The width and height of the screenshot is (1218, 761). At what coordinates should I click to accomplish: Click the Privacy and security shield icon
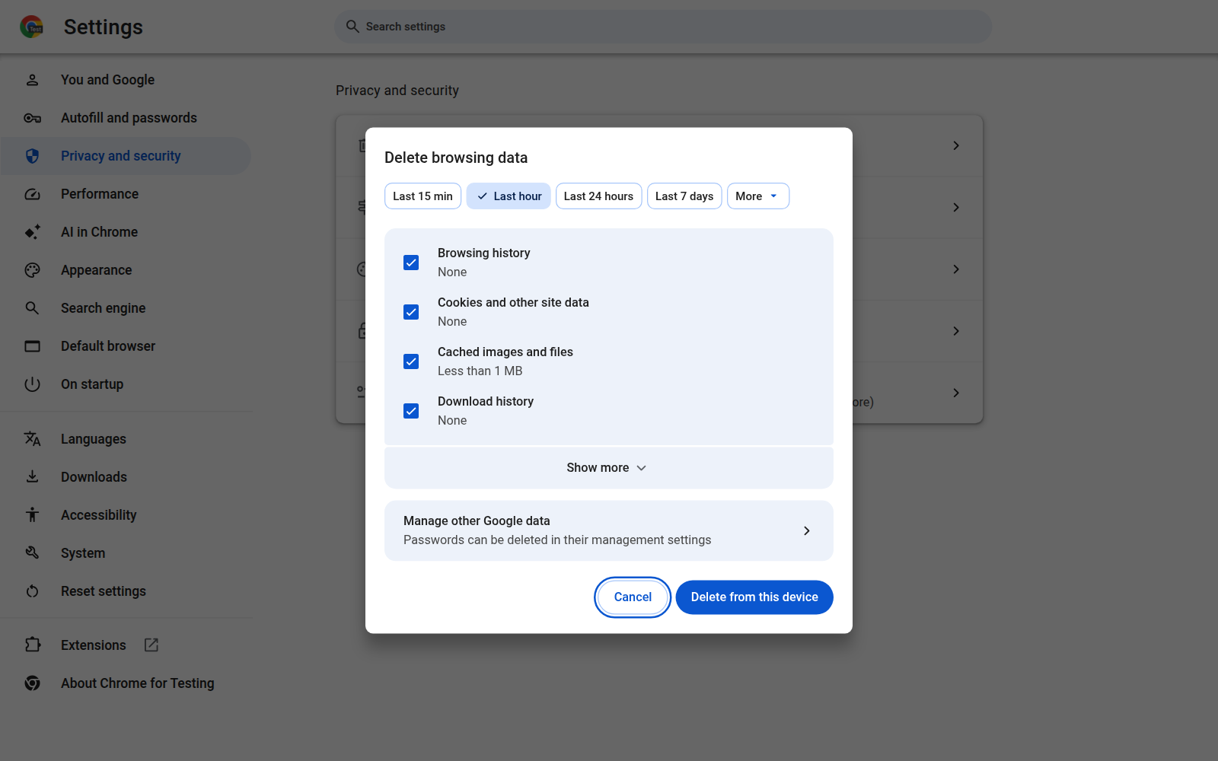coord(32,156)
